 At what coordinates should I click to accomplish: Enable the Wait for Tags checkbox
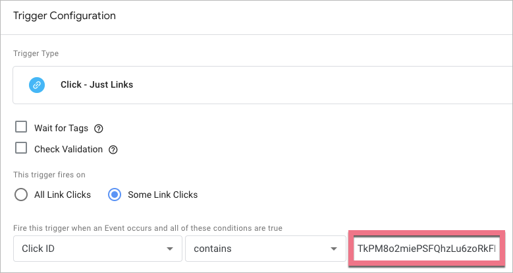[x=21, y=127]
